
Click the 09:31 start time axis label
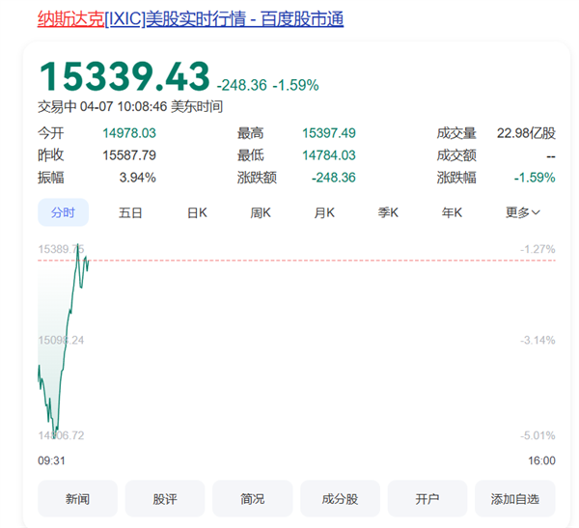coord(51,460)
